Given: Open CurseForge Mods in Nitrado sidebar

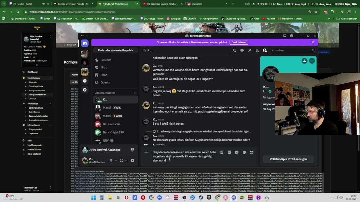Looking at the screenshot, I should tap(36, 86).
